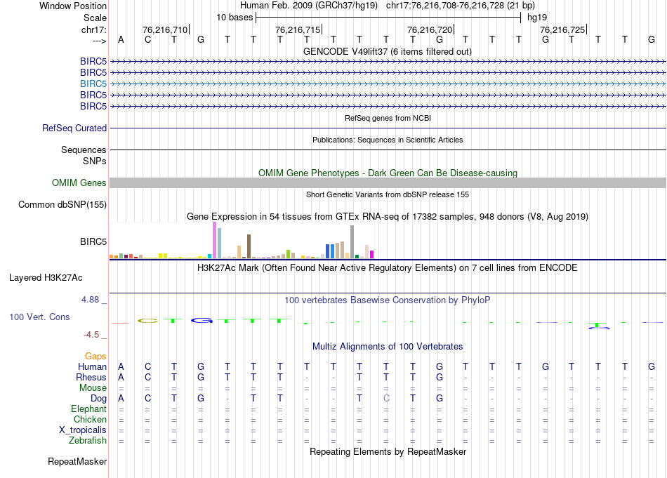Click the Sequences track label
Image resolution: width=667 pixels, height=478 pixels.
pyautogui.click(x=84, y=150)
